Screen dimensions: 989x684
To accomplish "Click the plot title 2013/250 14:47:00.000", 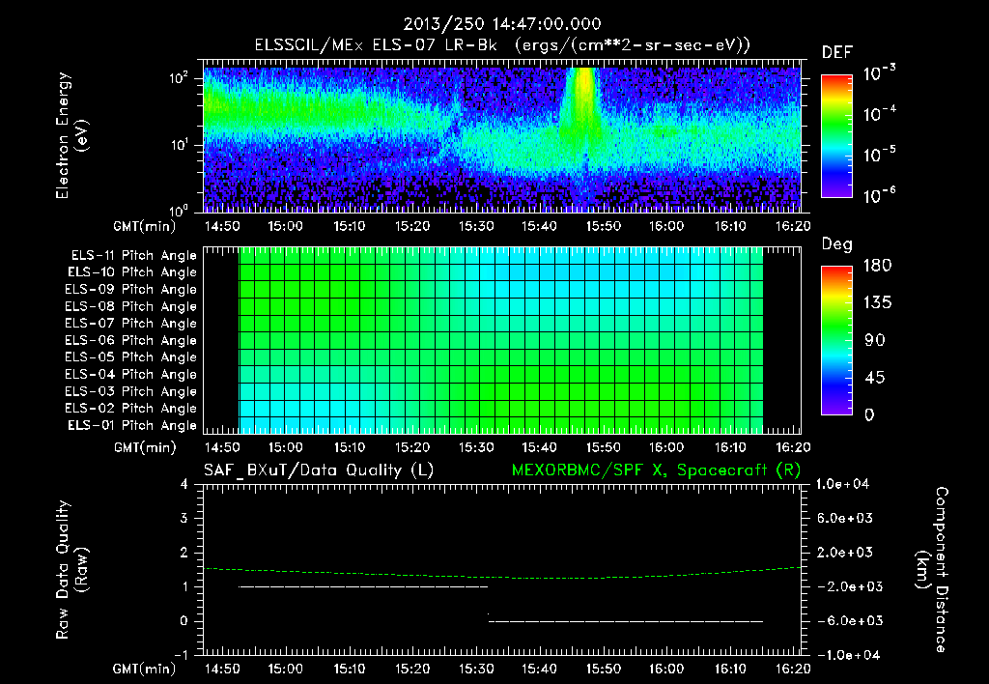I will (502, 24).
